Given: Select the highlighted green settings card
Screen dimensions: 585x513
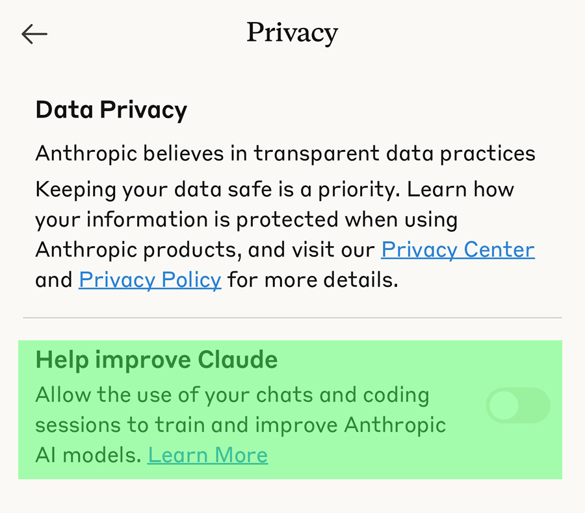Looking at the screenshot, I should coord(292,409).
